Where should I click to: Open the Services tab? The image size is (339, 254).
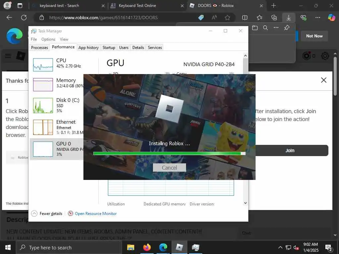coord(155,48)
